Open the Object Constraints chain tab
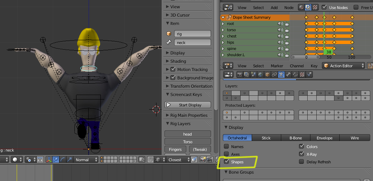The height and width of the screenshot is (181, 373). tap(274, 75)
